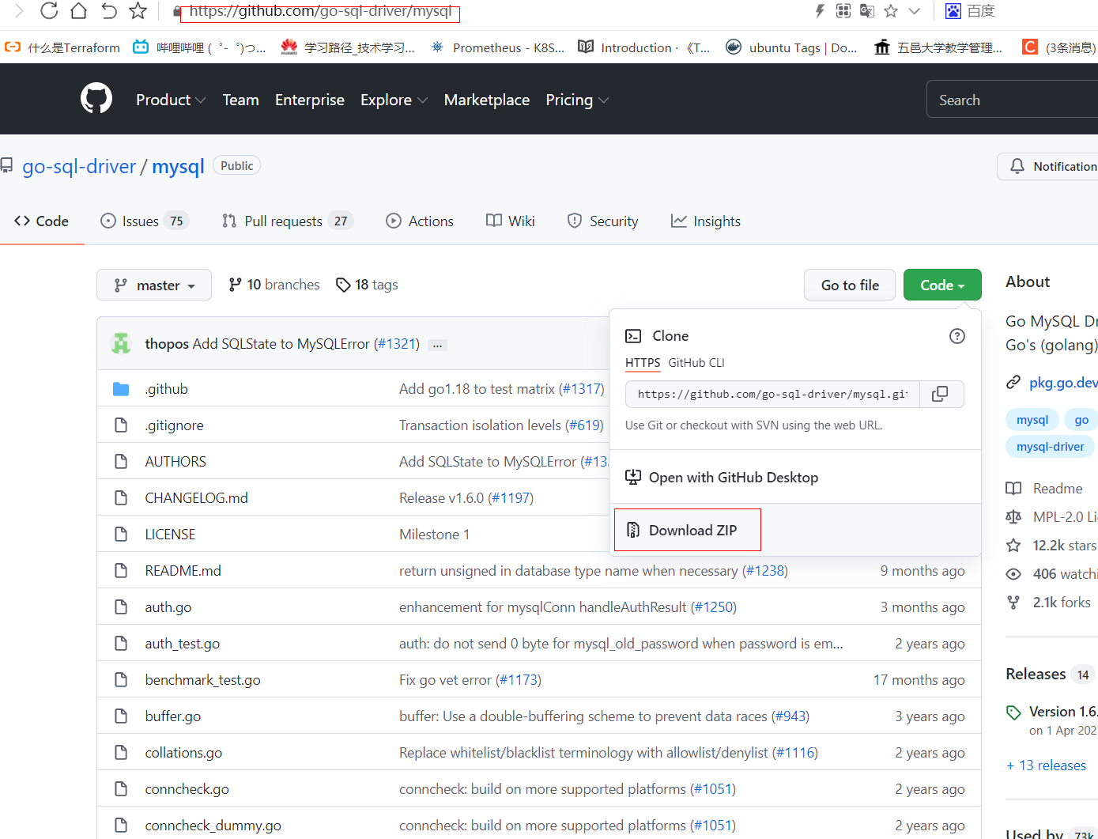Open the Security tab
Image resolution: width=1098 pixels, height=839 pixels.
click(x=603, y=221)
